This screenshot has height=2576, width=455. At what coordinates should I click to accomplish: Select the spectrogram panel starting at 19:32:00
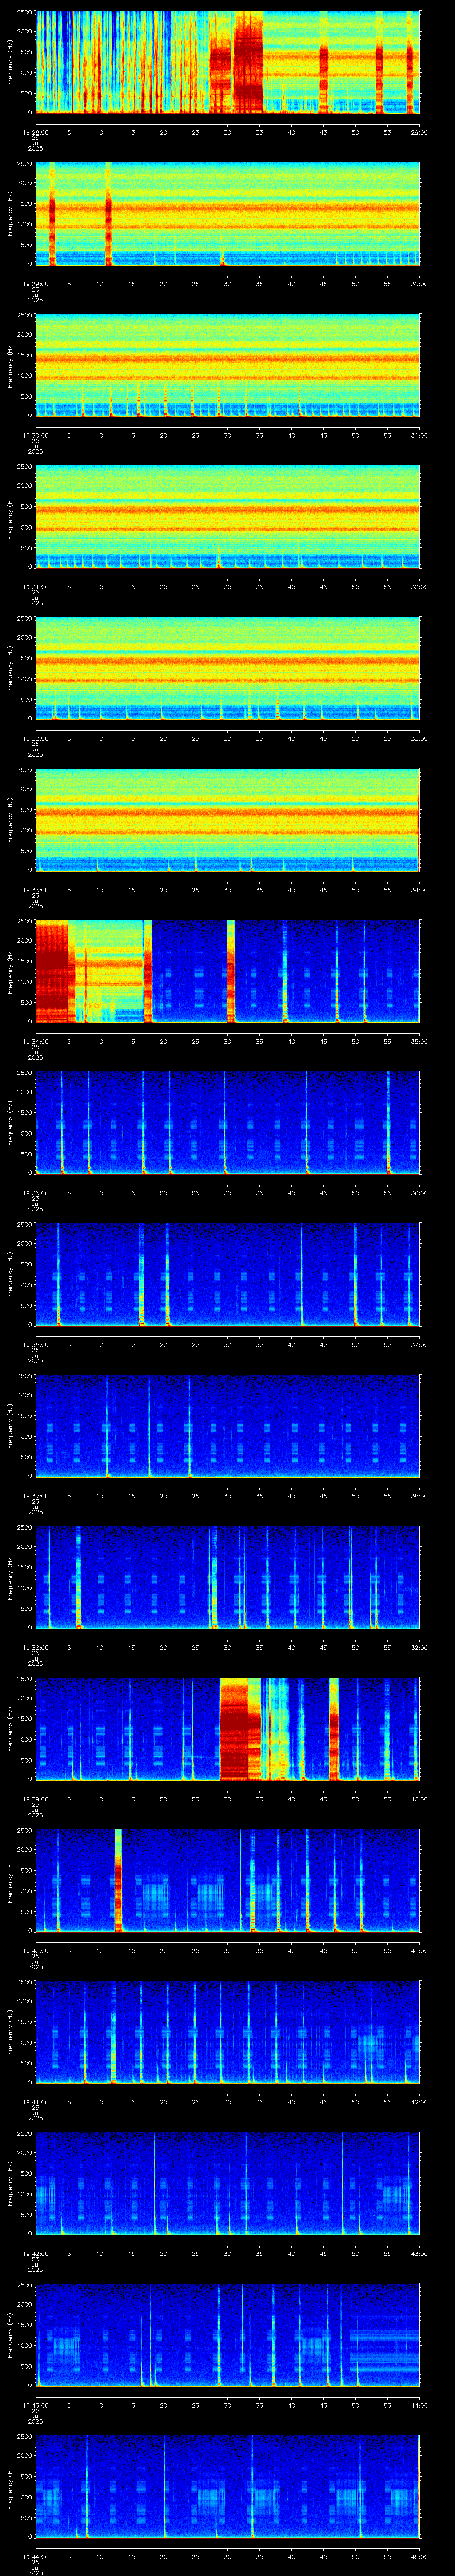(x=227, y=668)
